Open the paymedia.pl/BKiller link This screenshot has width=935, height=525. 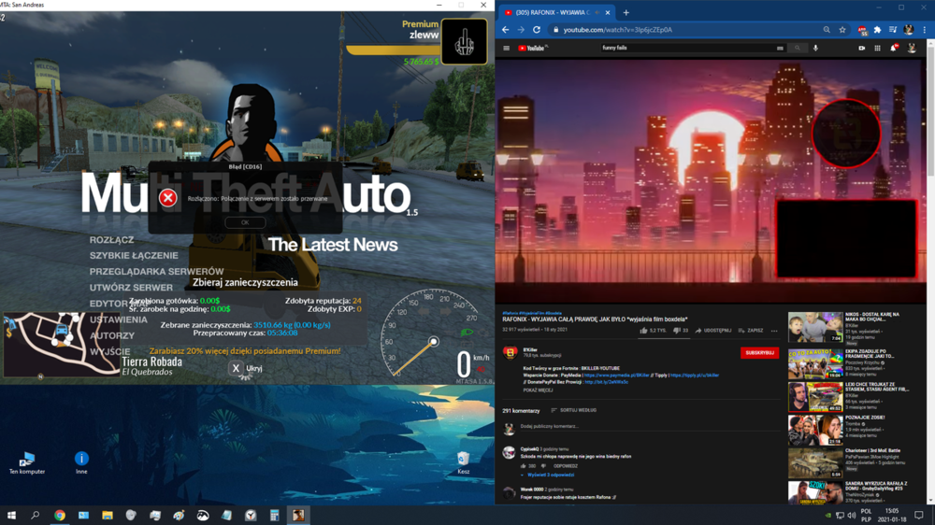coord(616,376)
